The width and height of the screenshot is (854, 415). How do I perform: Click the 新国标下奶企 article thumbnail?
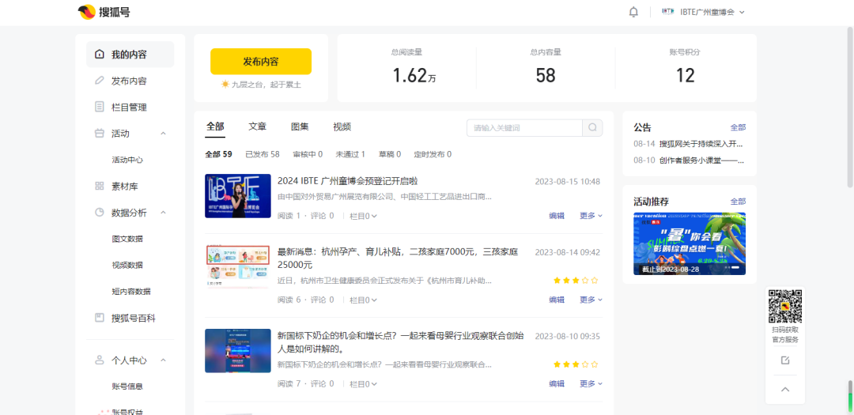pos(237,351)
